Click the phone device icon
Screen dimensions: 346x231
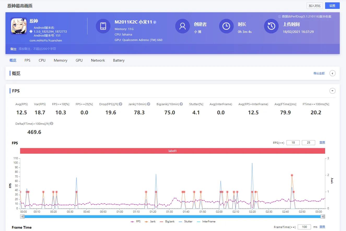point(103,26)
